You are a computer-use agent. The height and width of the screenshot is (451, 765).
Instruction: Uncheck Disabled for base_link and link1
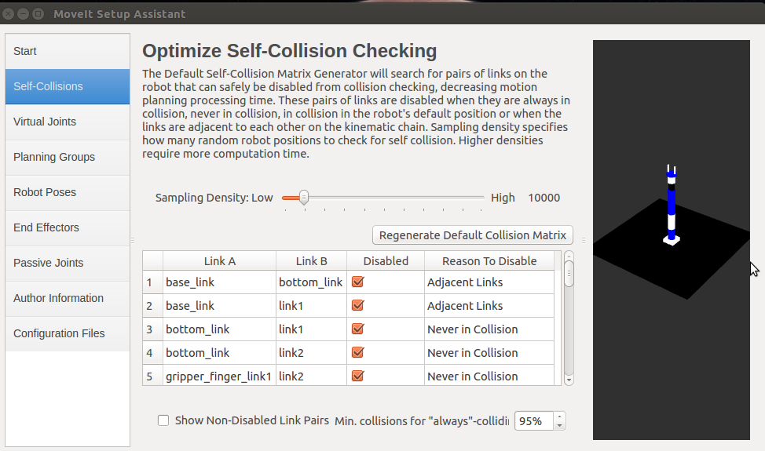(x=357, y=305)
